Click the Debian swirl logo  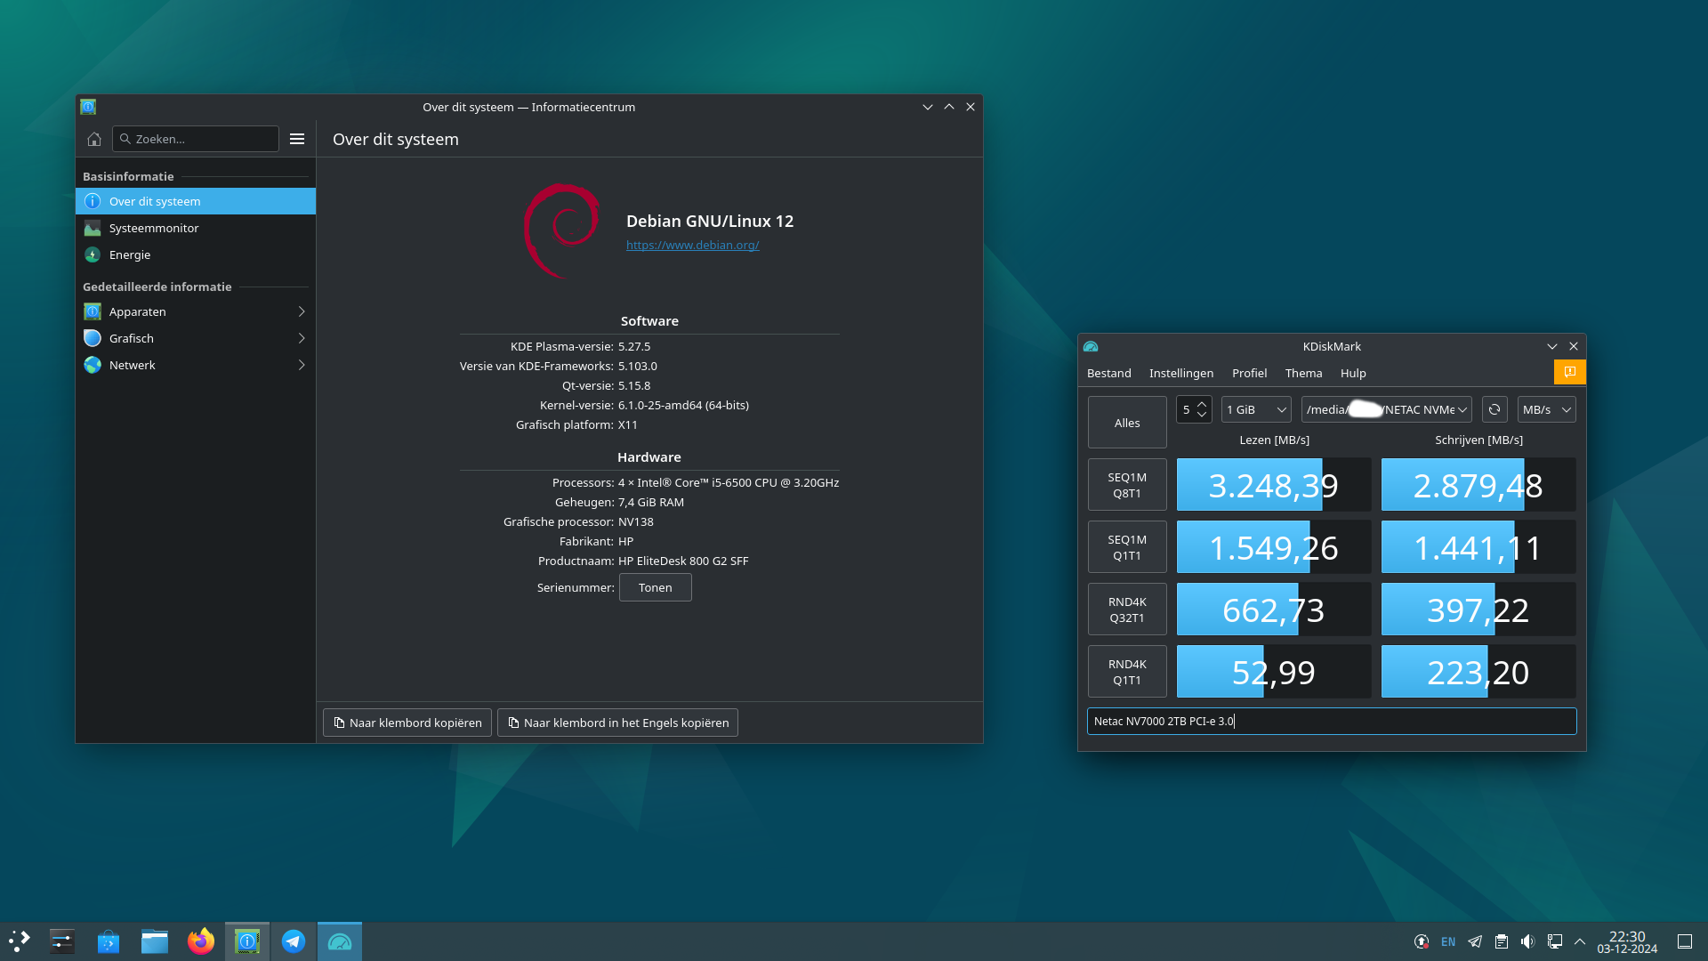tap(562, 231)
